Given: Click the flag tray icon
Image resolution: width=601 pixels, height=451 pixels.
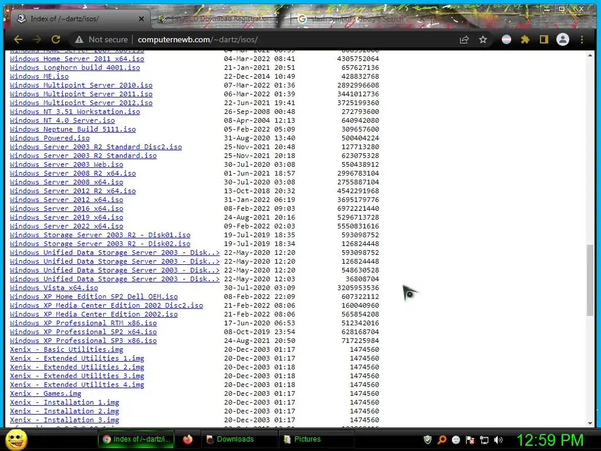Looking at the screenshot, I should (x=470, y=439).
